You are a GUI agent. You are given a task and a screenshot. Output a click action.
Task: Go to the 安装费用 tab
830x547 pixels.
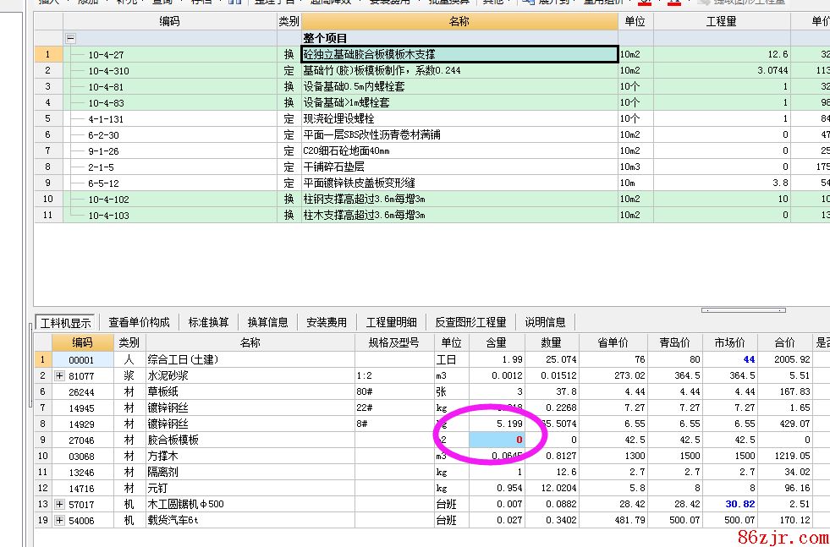click(x=327, y=322)
